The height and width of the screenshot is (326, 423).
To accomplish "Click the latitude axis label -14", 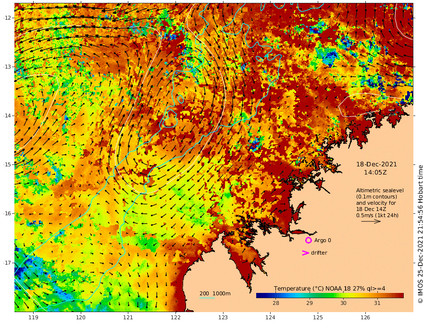I will tap(7, 116).
